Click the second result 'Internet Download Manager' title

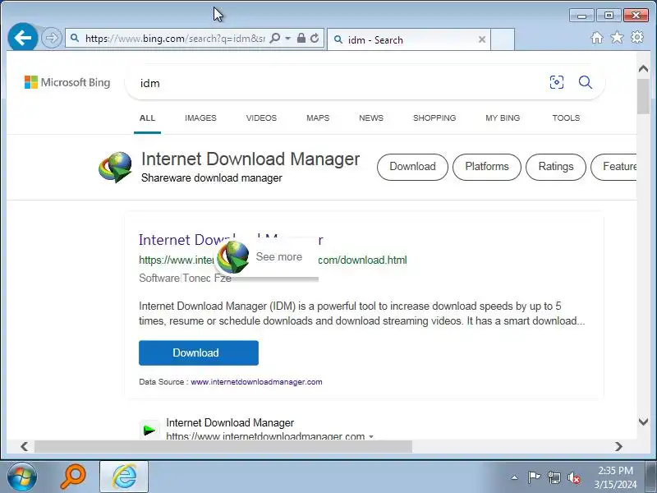pyautogui.click(x=230, y=422)
